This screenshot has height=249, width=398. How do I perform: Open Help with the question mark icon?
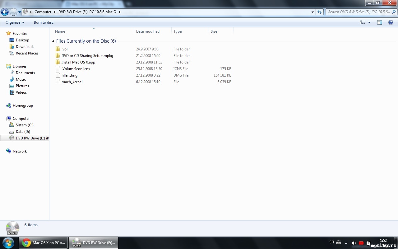pos(391,22)
